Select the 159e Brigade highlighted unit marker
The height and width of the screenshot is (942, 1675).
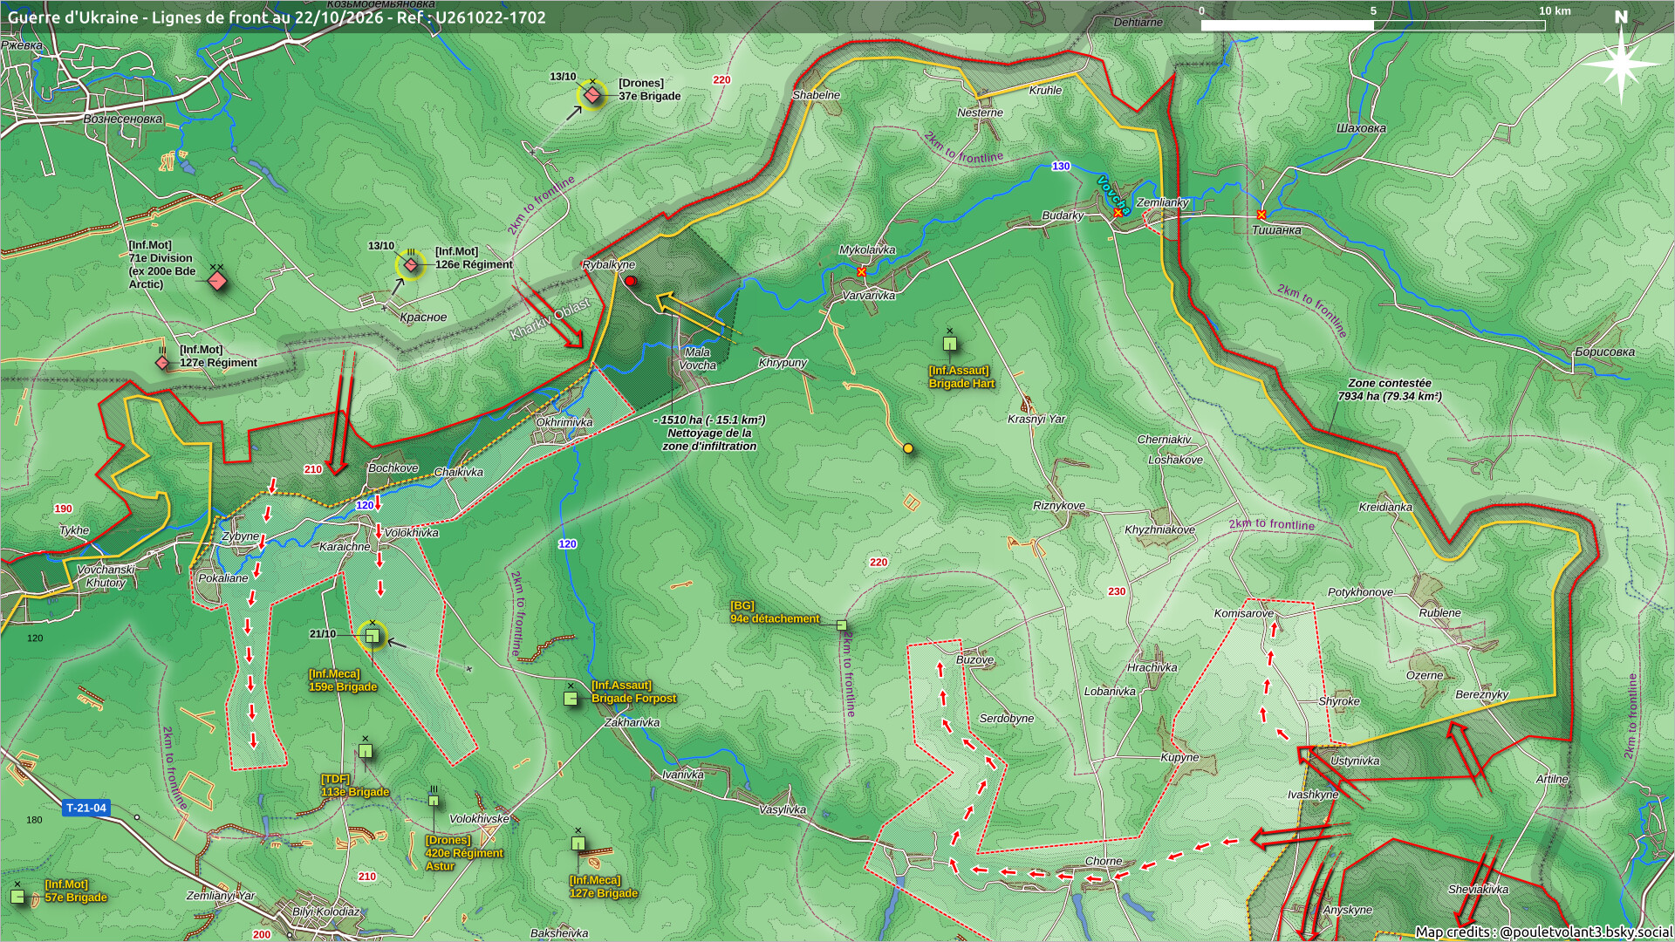(x=373, y=637)
